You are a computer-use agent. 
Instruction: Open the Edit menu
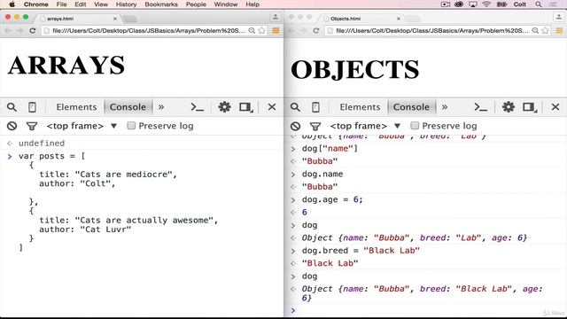(x=81, y=4)
